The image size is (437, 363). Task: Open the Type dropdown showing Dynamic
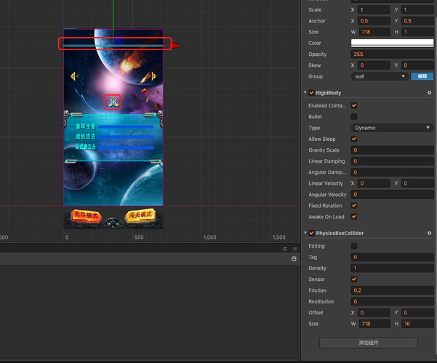point(392,128)
